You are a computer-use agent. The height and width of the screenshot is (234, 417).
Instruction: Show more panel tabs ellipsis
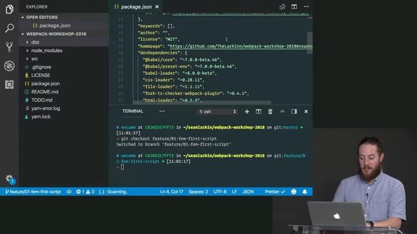pyautogui.click(x=162, y=111)
